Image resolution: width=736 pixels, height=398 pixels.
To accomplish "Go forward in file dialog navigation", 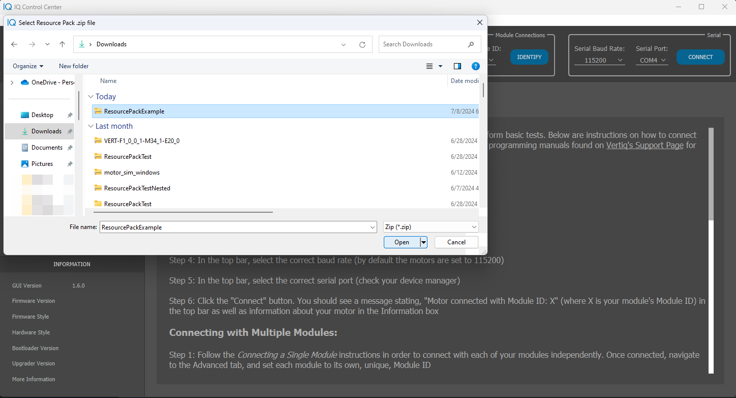I will point(32,44).
